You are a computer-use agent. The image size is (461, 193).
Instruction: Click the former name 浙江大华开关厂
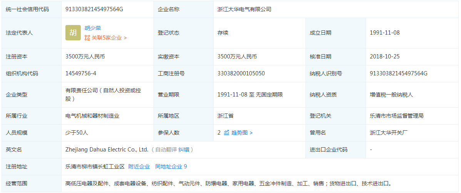coord(389,133)
